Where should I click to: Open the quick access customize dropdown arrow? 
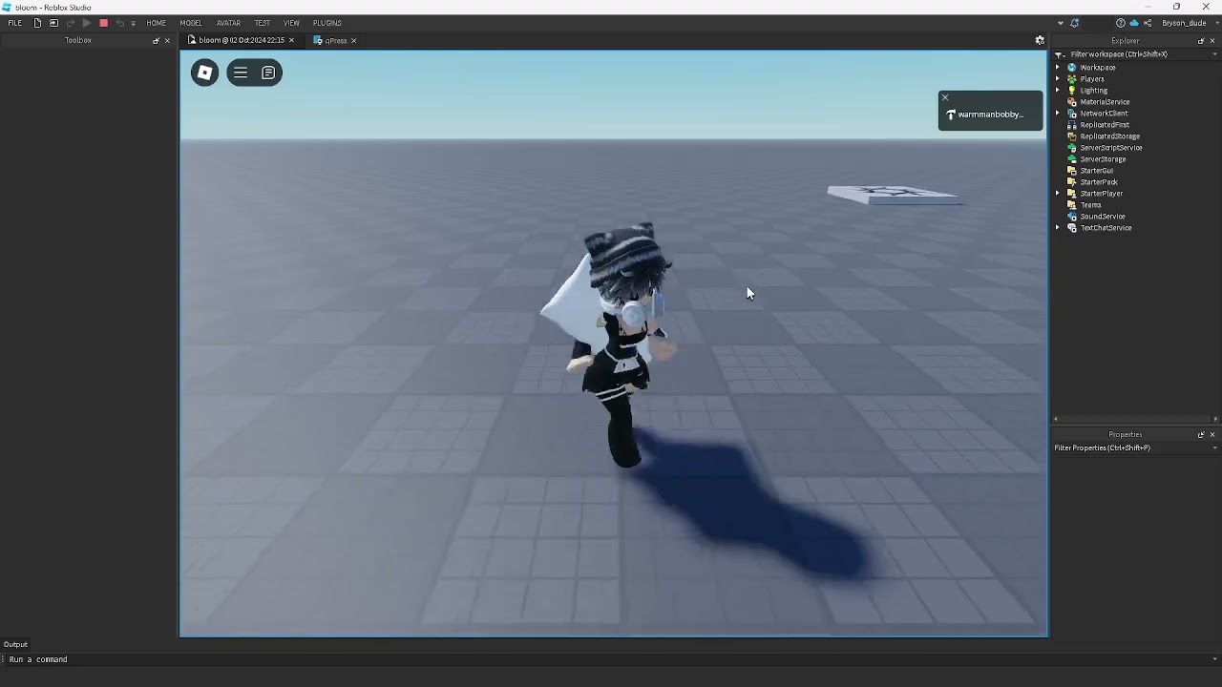point(133,23)
